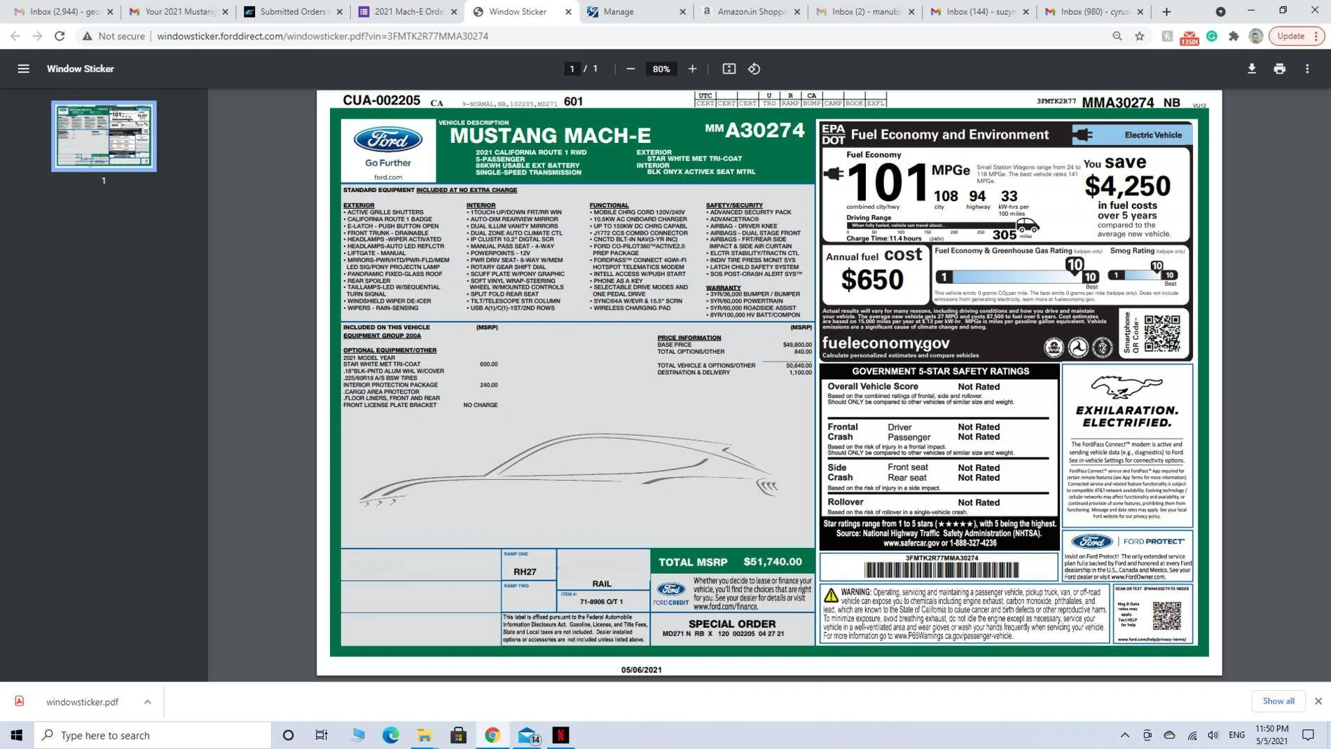Close the downloads bar
The width and height of the screenshot is (1331, 749).
click(x=1318, y=701)
